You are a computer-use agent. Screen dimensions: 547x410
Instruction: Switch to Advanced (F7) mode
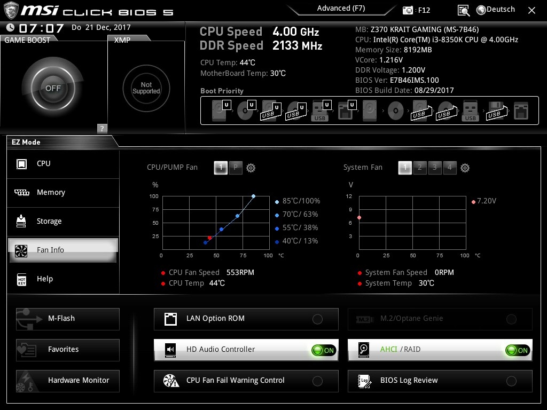pos(341,9)
